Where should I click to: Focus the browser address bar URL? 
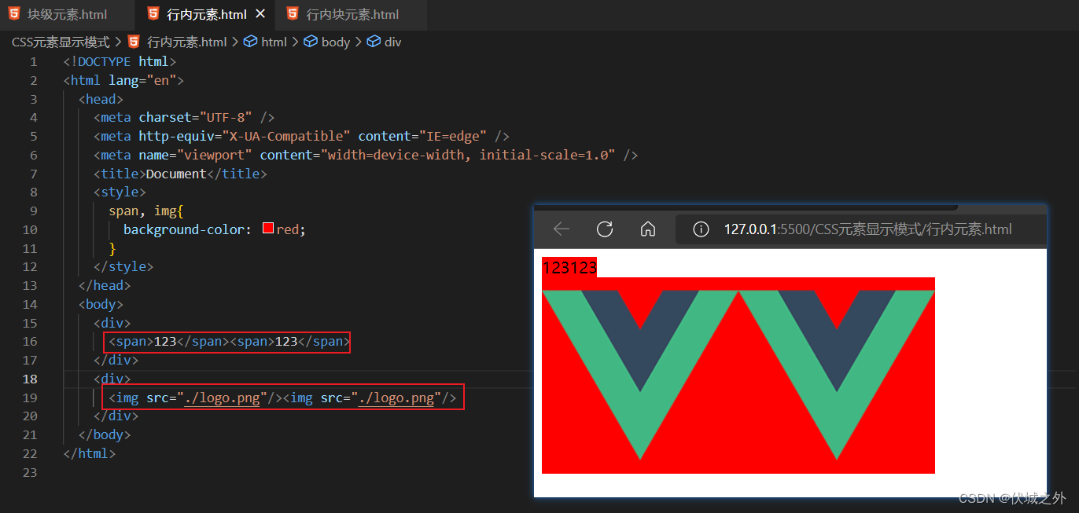(x=868, y=229)
